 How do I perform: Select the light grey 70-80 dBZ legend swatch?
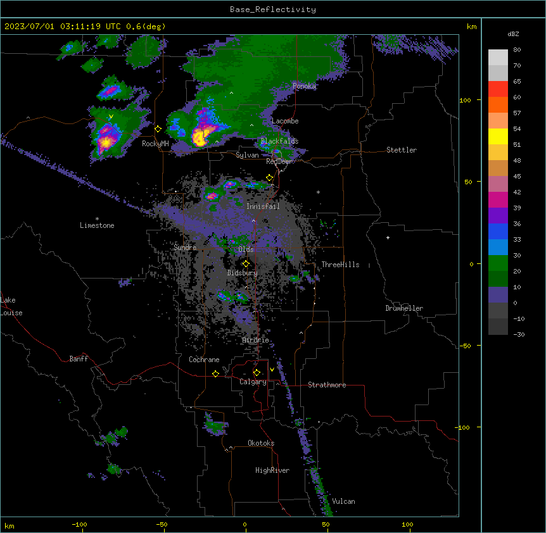click(x=498, y=58)
